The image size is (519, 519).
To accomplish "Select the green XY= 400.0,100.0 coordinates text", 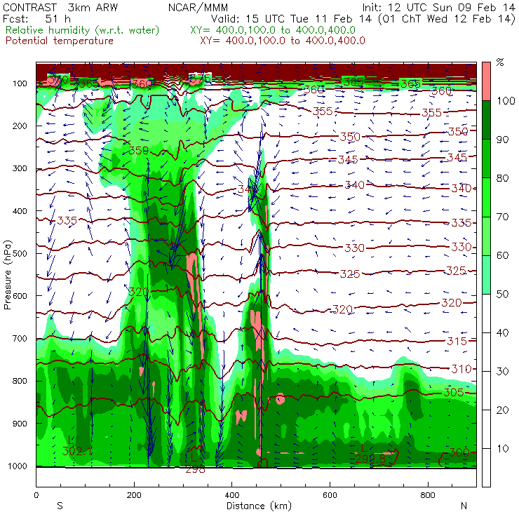I will point(273,30).
